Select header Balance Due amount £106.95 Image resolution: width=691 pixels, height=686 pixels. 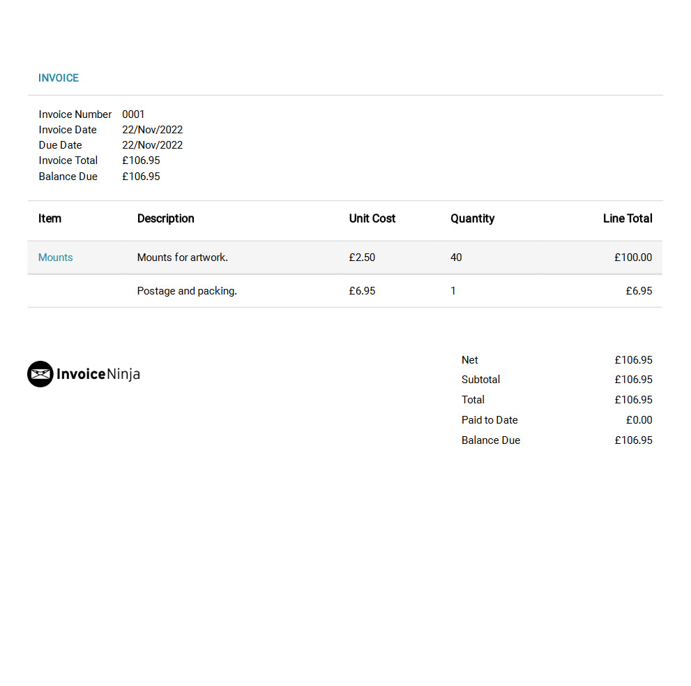pyautogui.click(x=141, y=177)
